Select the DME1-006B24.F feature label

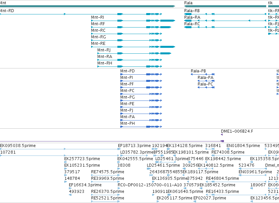pyautogui.click(x=237, y=131)
